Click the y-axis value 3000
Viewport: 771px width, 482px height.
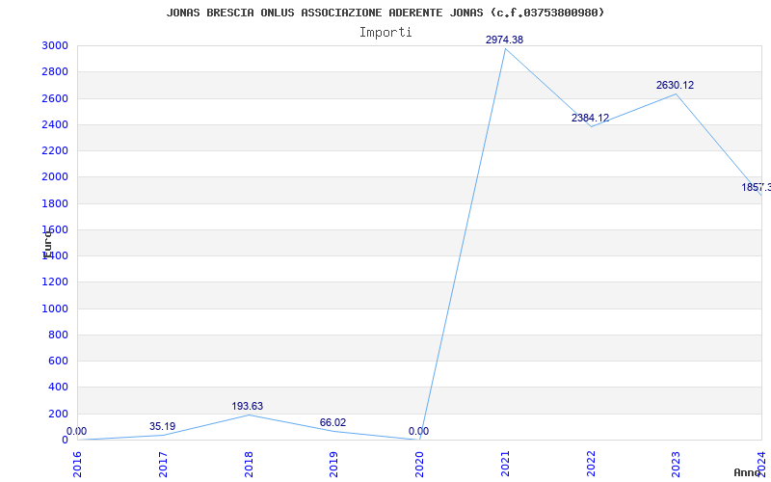[56, 45]
